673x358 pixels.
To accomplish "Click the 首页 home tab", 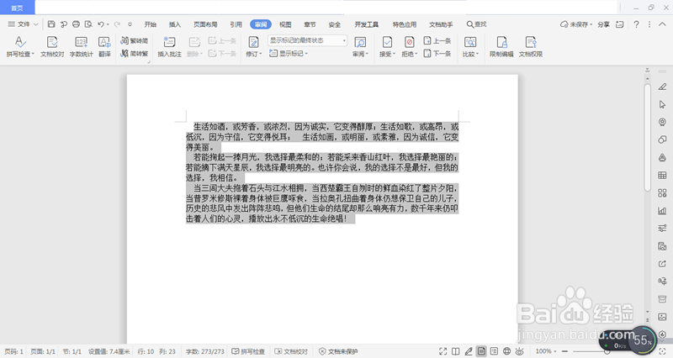I will click(x=17, y=8).
